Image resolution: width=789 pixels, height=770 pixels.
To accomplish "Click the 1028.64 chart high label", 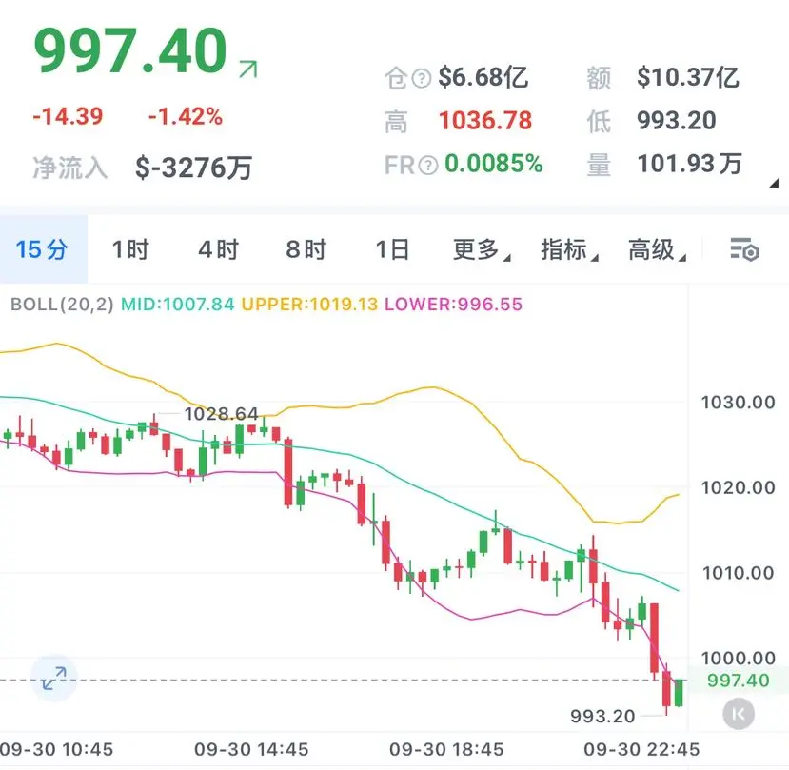I will (221, 414).
